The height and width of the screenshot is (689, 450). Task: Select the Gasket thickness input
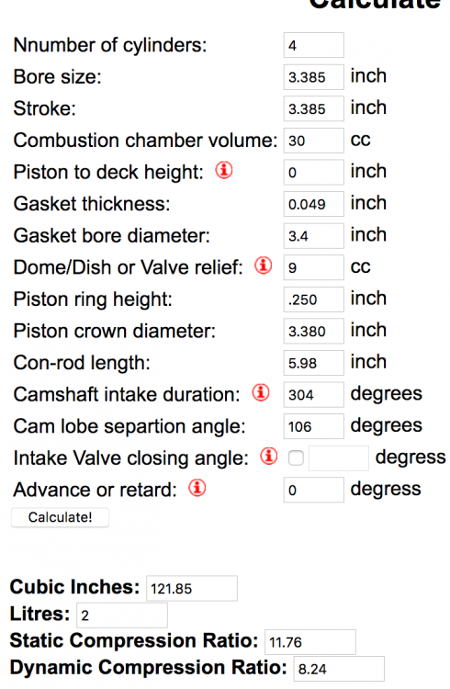pyautogui.click(x=314, y=204)
